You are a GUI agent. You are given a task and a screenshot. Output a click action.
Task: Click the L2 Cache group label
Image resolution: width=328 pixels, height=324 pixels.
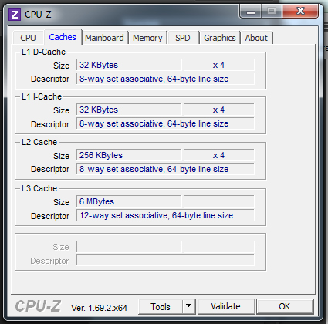pyautogui.click(x=39, y=142)
